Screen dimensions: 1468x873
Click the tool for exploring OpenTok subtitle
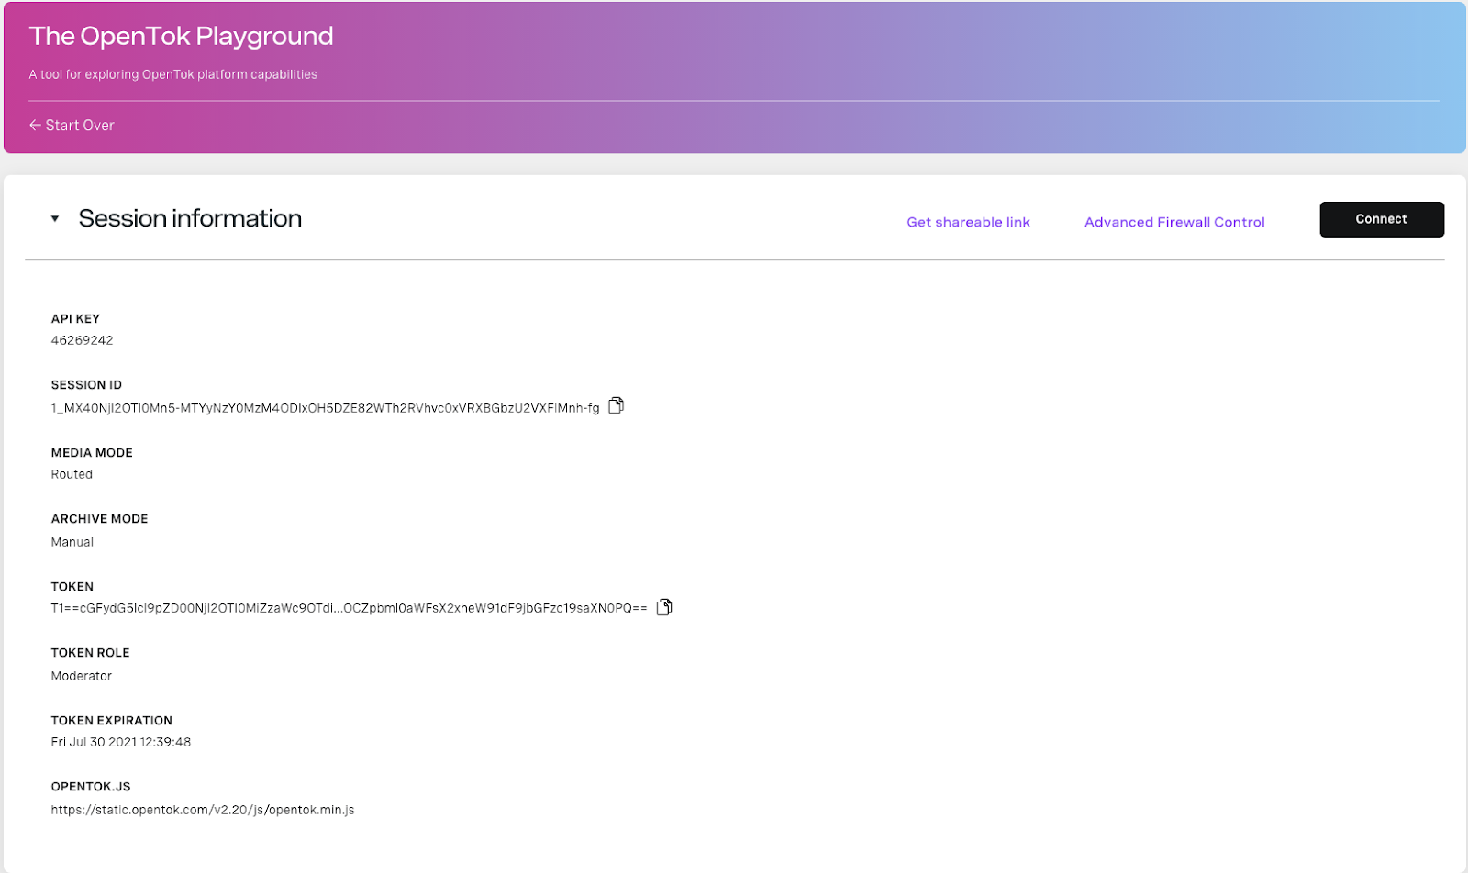click(172, 74)
